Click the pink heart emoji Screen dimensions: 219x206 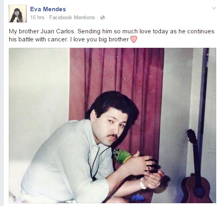[x=134, y=39]
